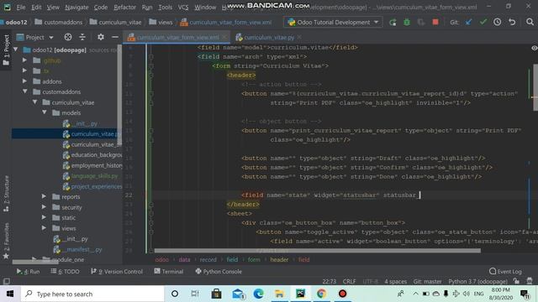Show Git history clock icon

[x=497, y=23]
